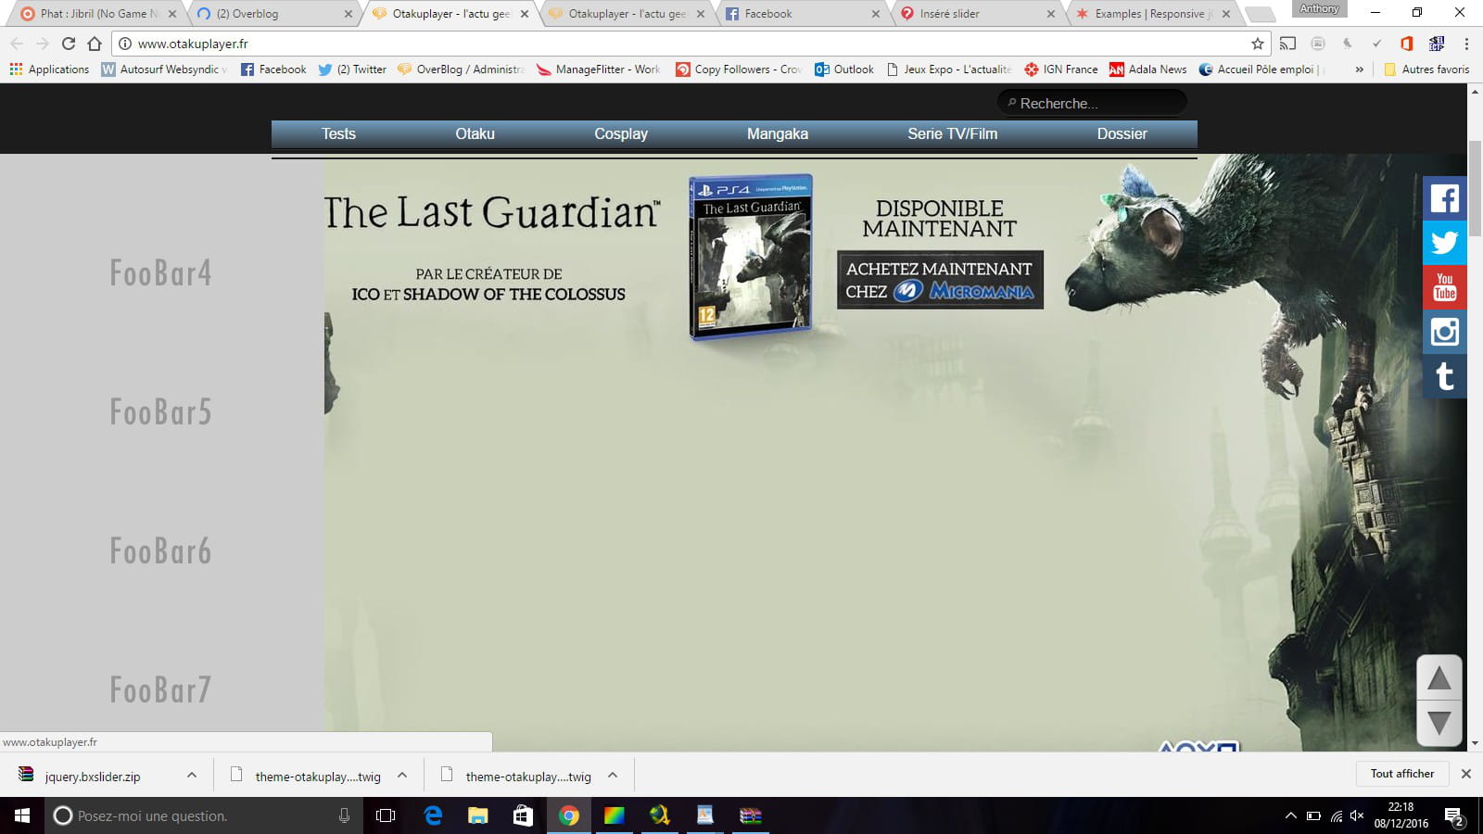The image size is (1483, 834).
Task: Open the Tumblr social sidebar icon
Action: (1444, 376)
